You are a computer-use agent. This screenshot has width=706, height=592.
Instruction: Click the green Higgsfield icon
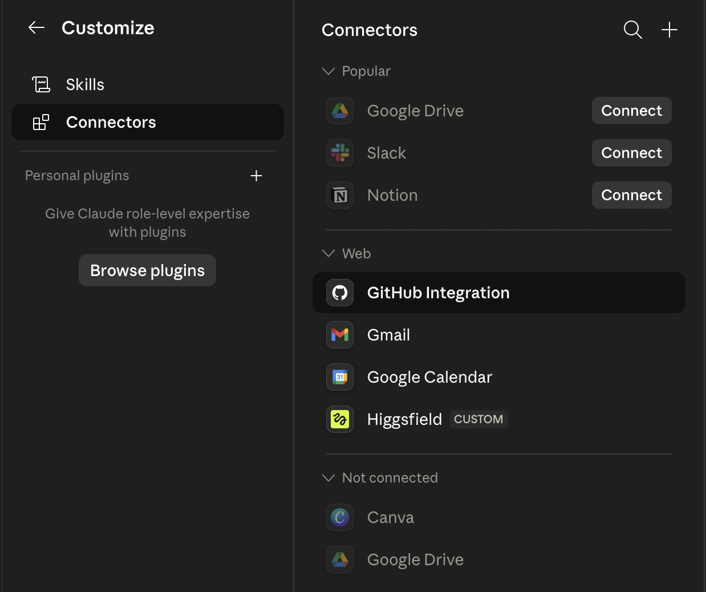(340, 419)
